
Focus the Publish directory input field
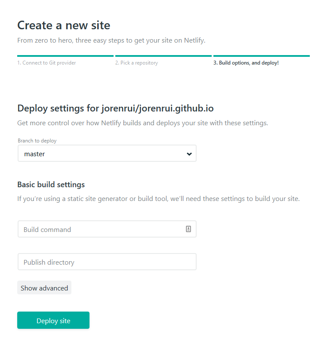(x=107, y=262)
